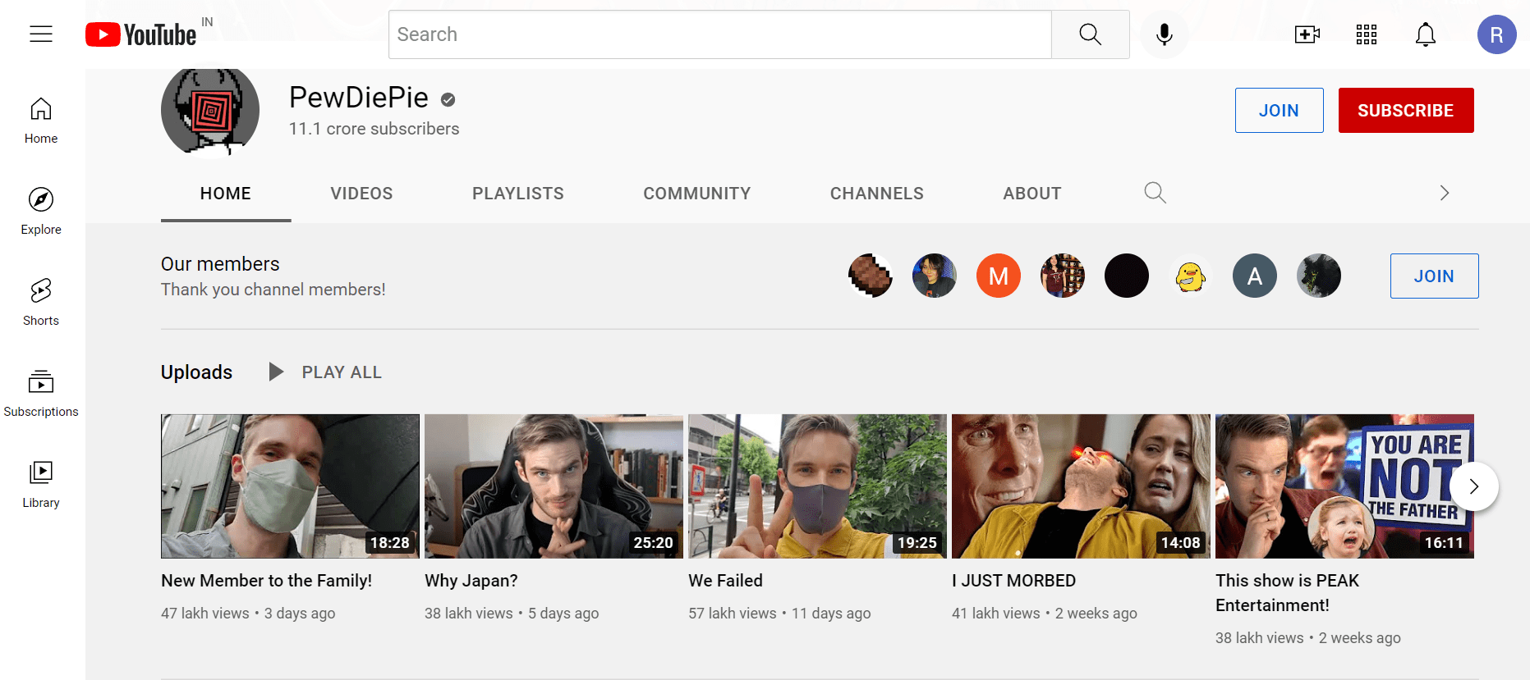
Task: Click the brown pixel-art member avatar
Action: click(870, 276)
